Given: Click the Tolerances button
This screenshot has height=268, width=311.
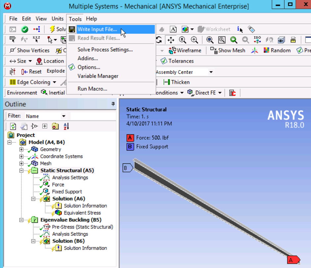Looking at the screenshot, I should click(x=177, y=61).
